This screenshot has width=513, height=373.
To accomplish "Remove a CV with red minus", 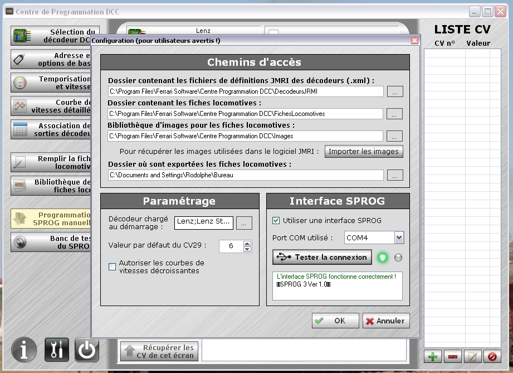I will [453, 356].
